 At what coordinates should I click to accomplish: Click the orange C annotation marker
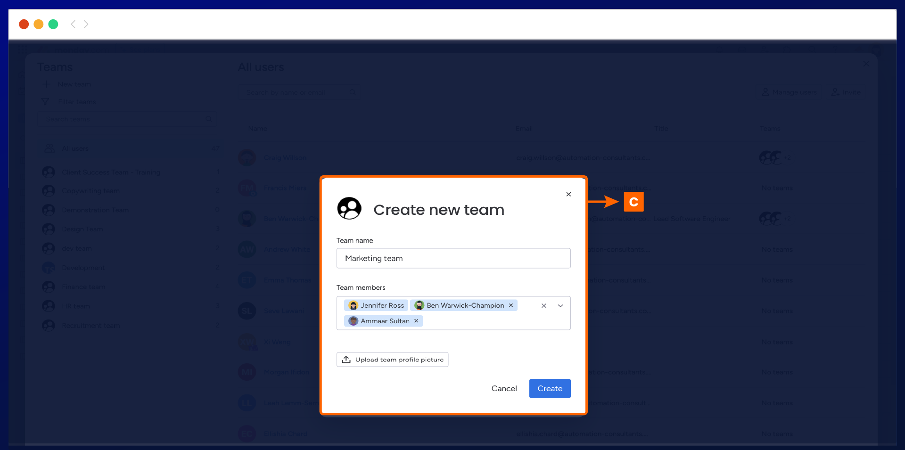click(633, 202)
